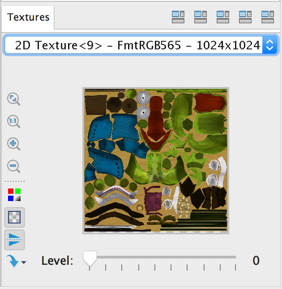Select the second panel layout icon

pos(201,18)
